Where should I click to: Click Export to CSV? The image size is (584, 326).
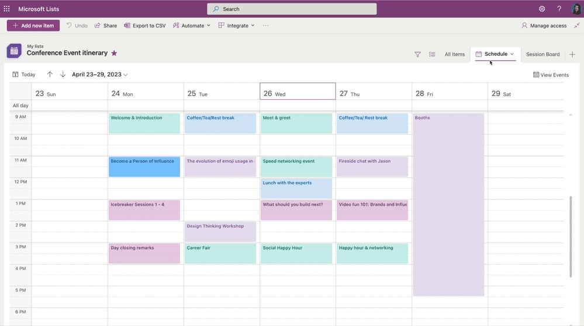[145, 26]
